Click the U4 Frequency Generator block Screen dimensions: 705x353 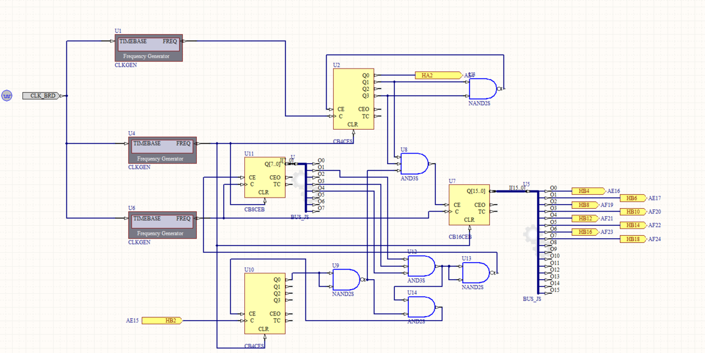click(163, 151)
